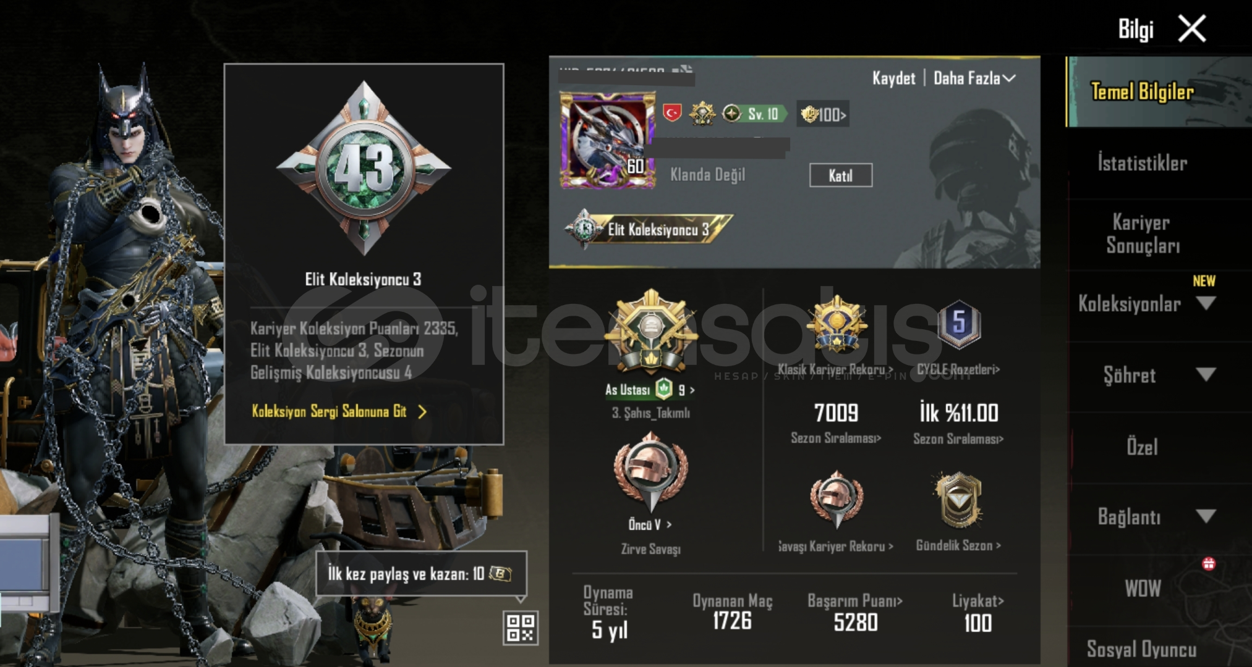Open the Kariyer Sonuçları tab
1252x667 pixels.
1143,234
